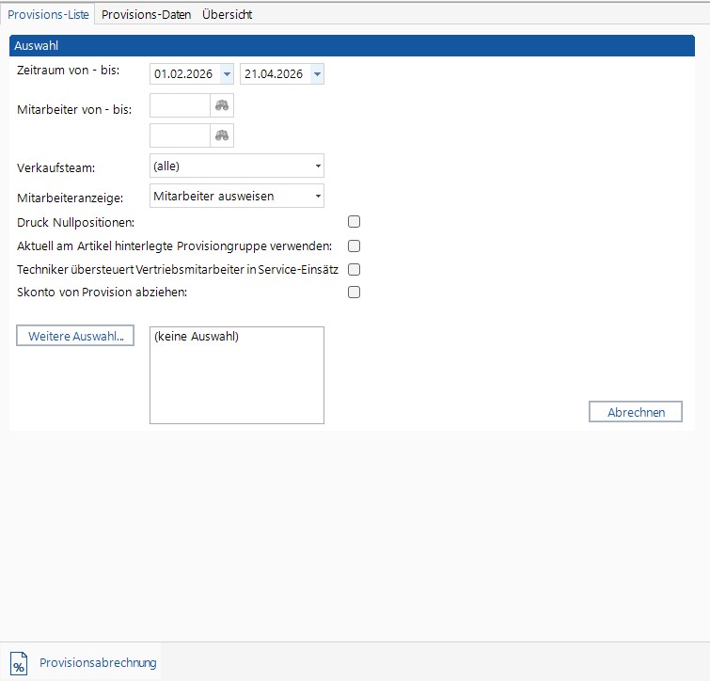Select the Provisions-Liste tab

(x=49, y=14)
